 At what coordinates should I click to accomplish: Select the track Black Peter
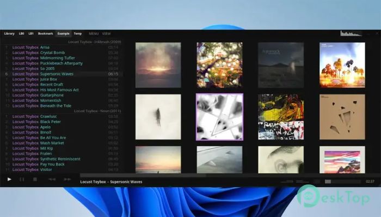point(62,122)
